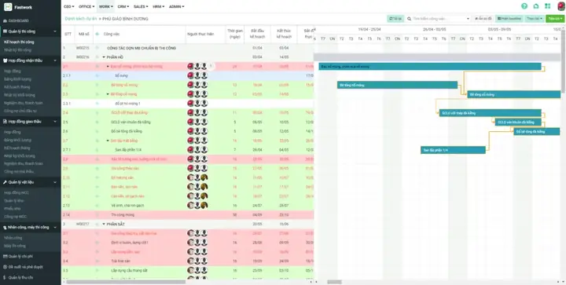Click the Gantt chart horizontal scrollbar
This screenshot has height=285, width=566.
coord(334,282)
